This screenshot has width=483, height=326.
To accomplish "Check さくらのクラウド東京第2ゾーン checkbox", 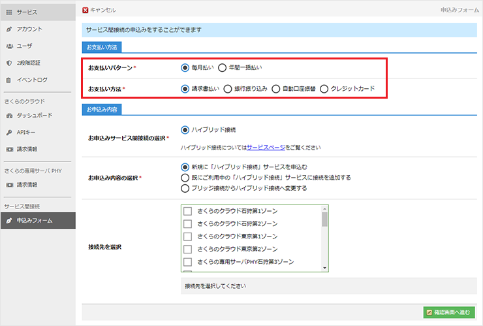I will click(x=188, y=249).
